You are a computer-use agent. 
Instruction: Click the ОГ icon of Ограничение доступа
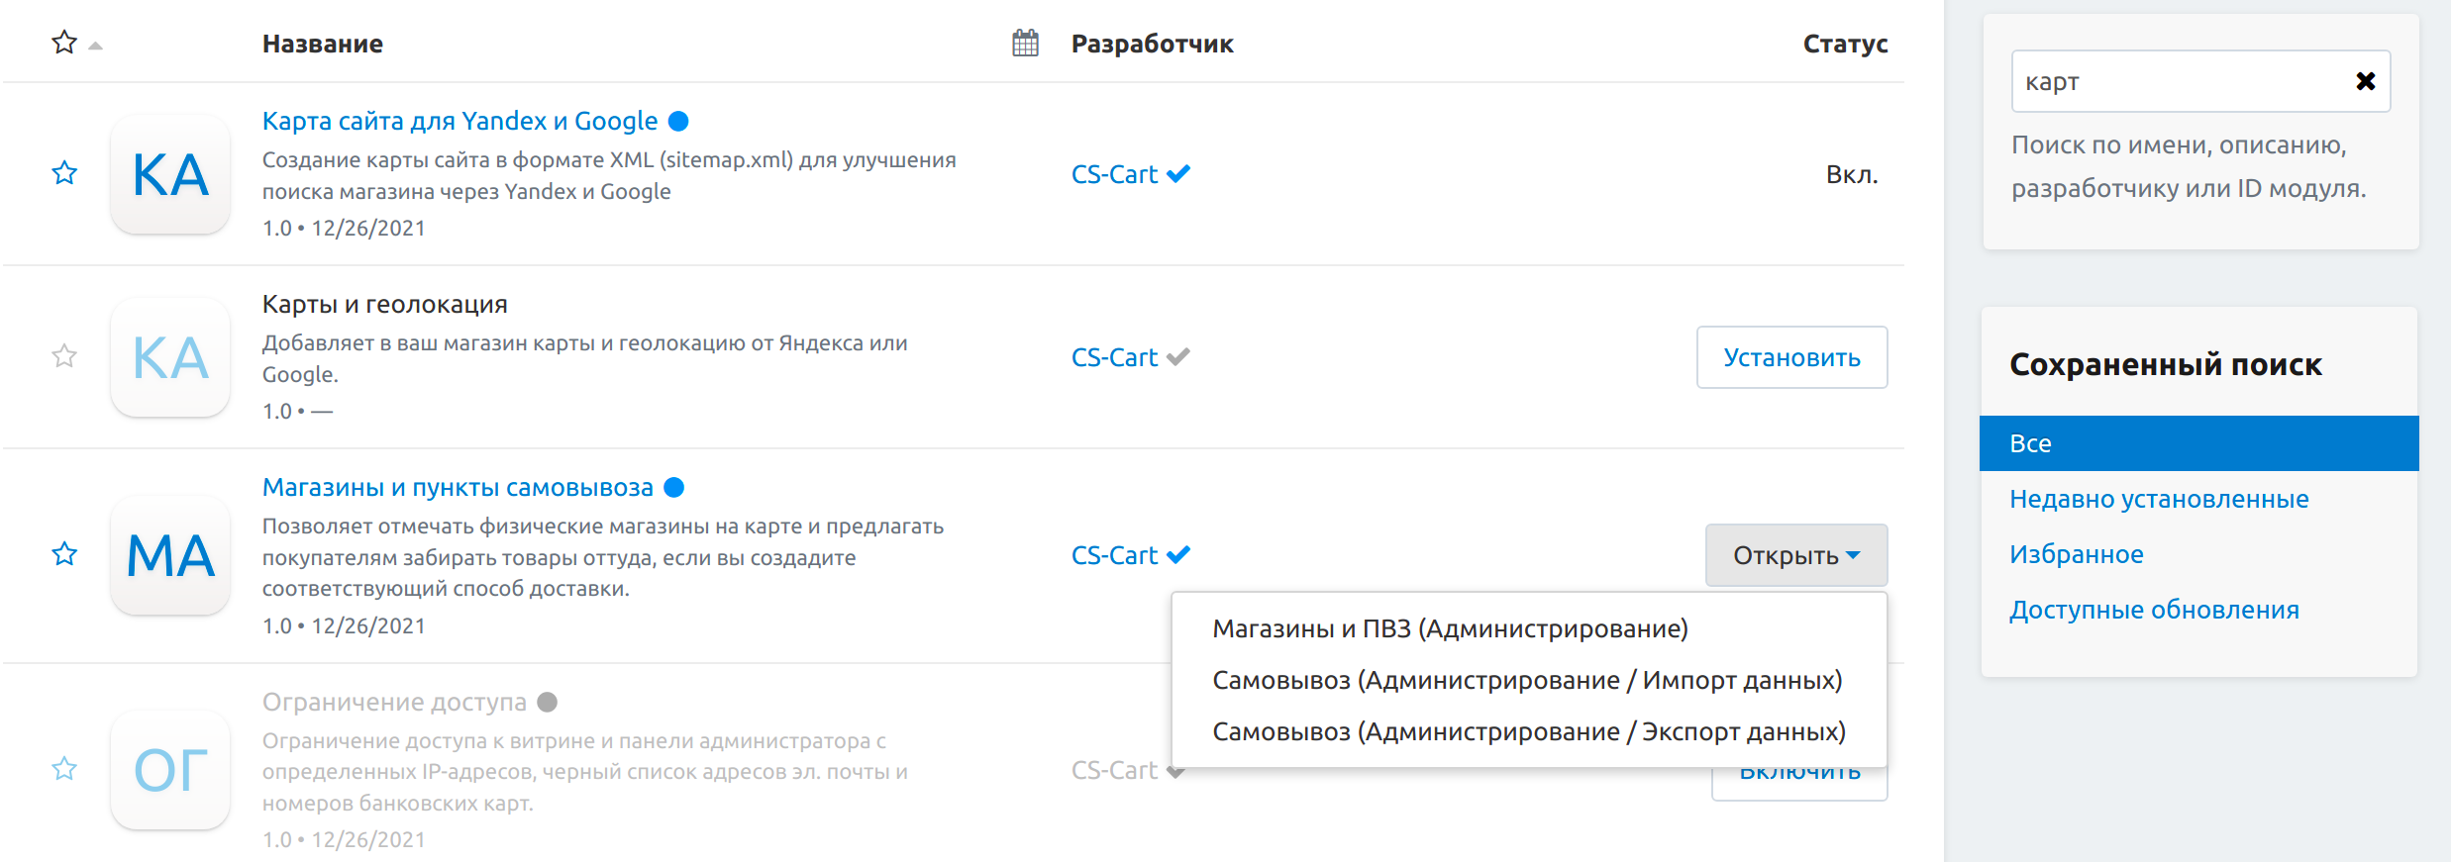tap(170, 770)
